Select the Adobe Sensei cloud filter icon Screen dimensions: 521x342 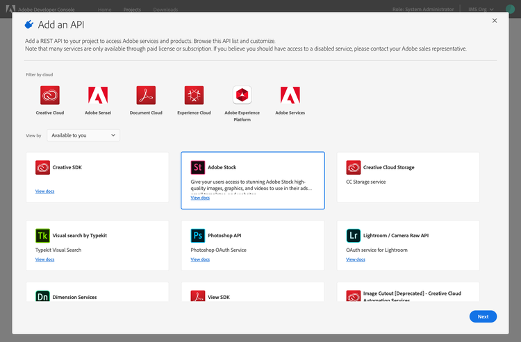(x=98, y=95)
